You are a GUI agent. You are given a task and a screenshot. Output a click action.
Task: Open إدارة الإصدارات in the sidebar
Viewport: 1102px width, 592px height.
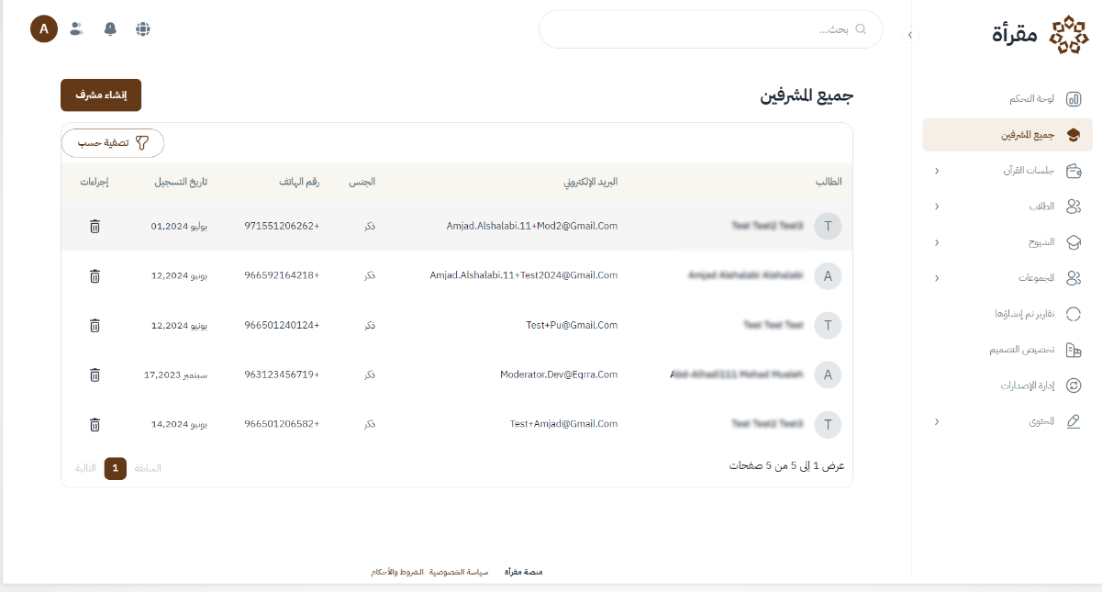1026,385
